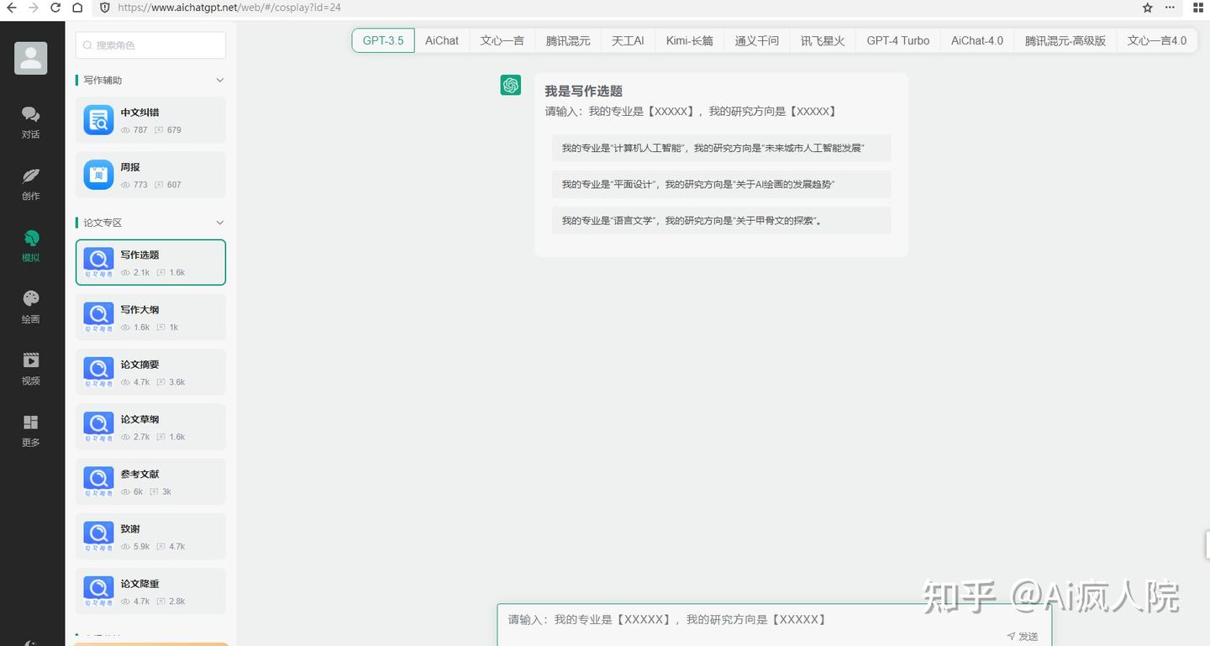This screenshot has height=646, width=1210.
Task: Click the 写作选题 magnifier icon
Action: [98, 263]
